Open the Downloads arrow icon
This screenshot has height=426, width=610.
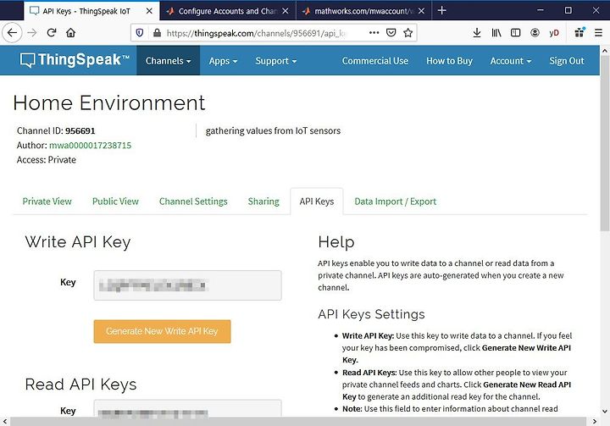(476, 33)
